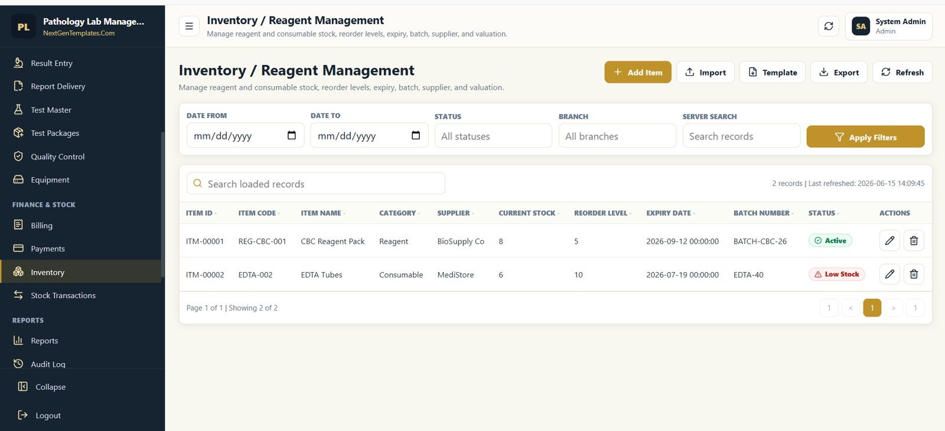945x431 pixels.
Task: Focus the Date From input field
Action: tap(245, 135)
